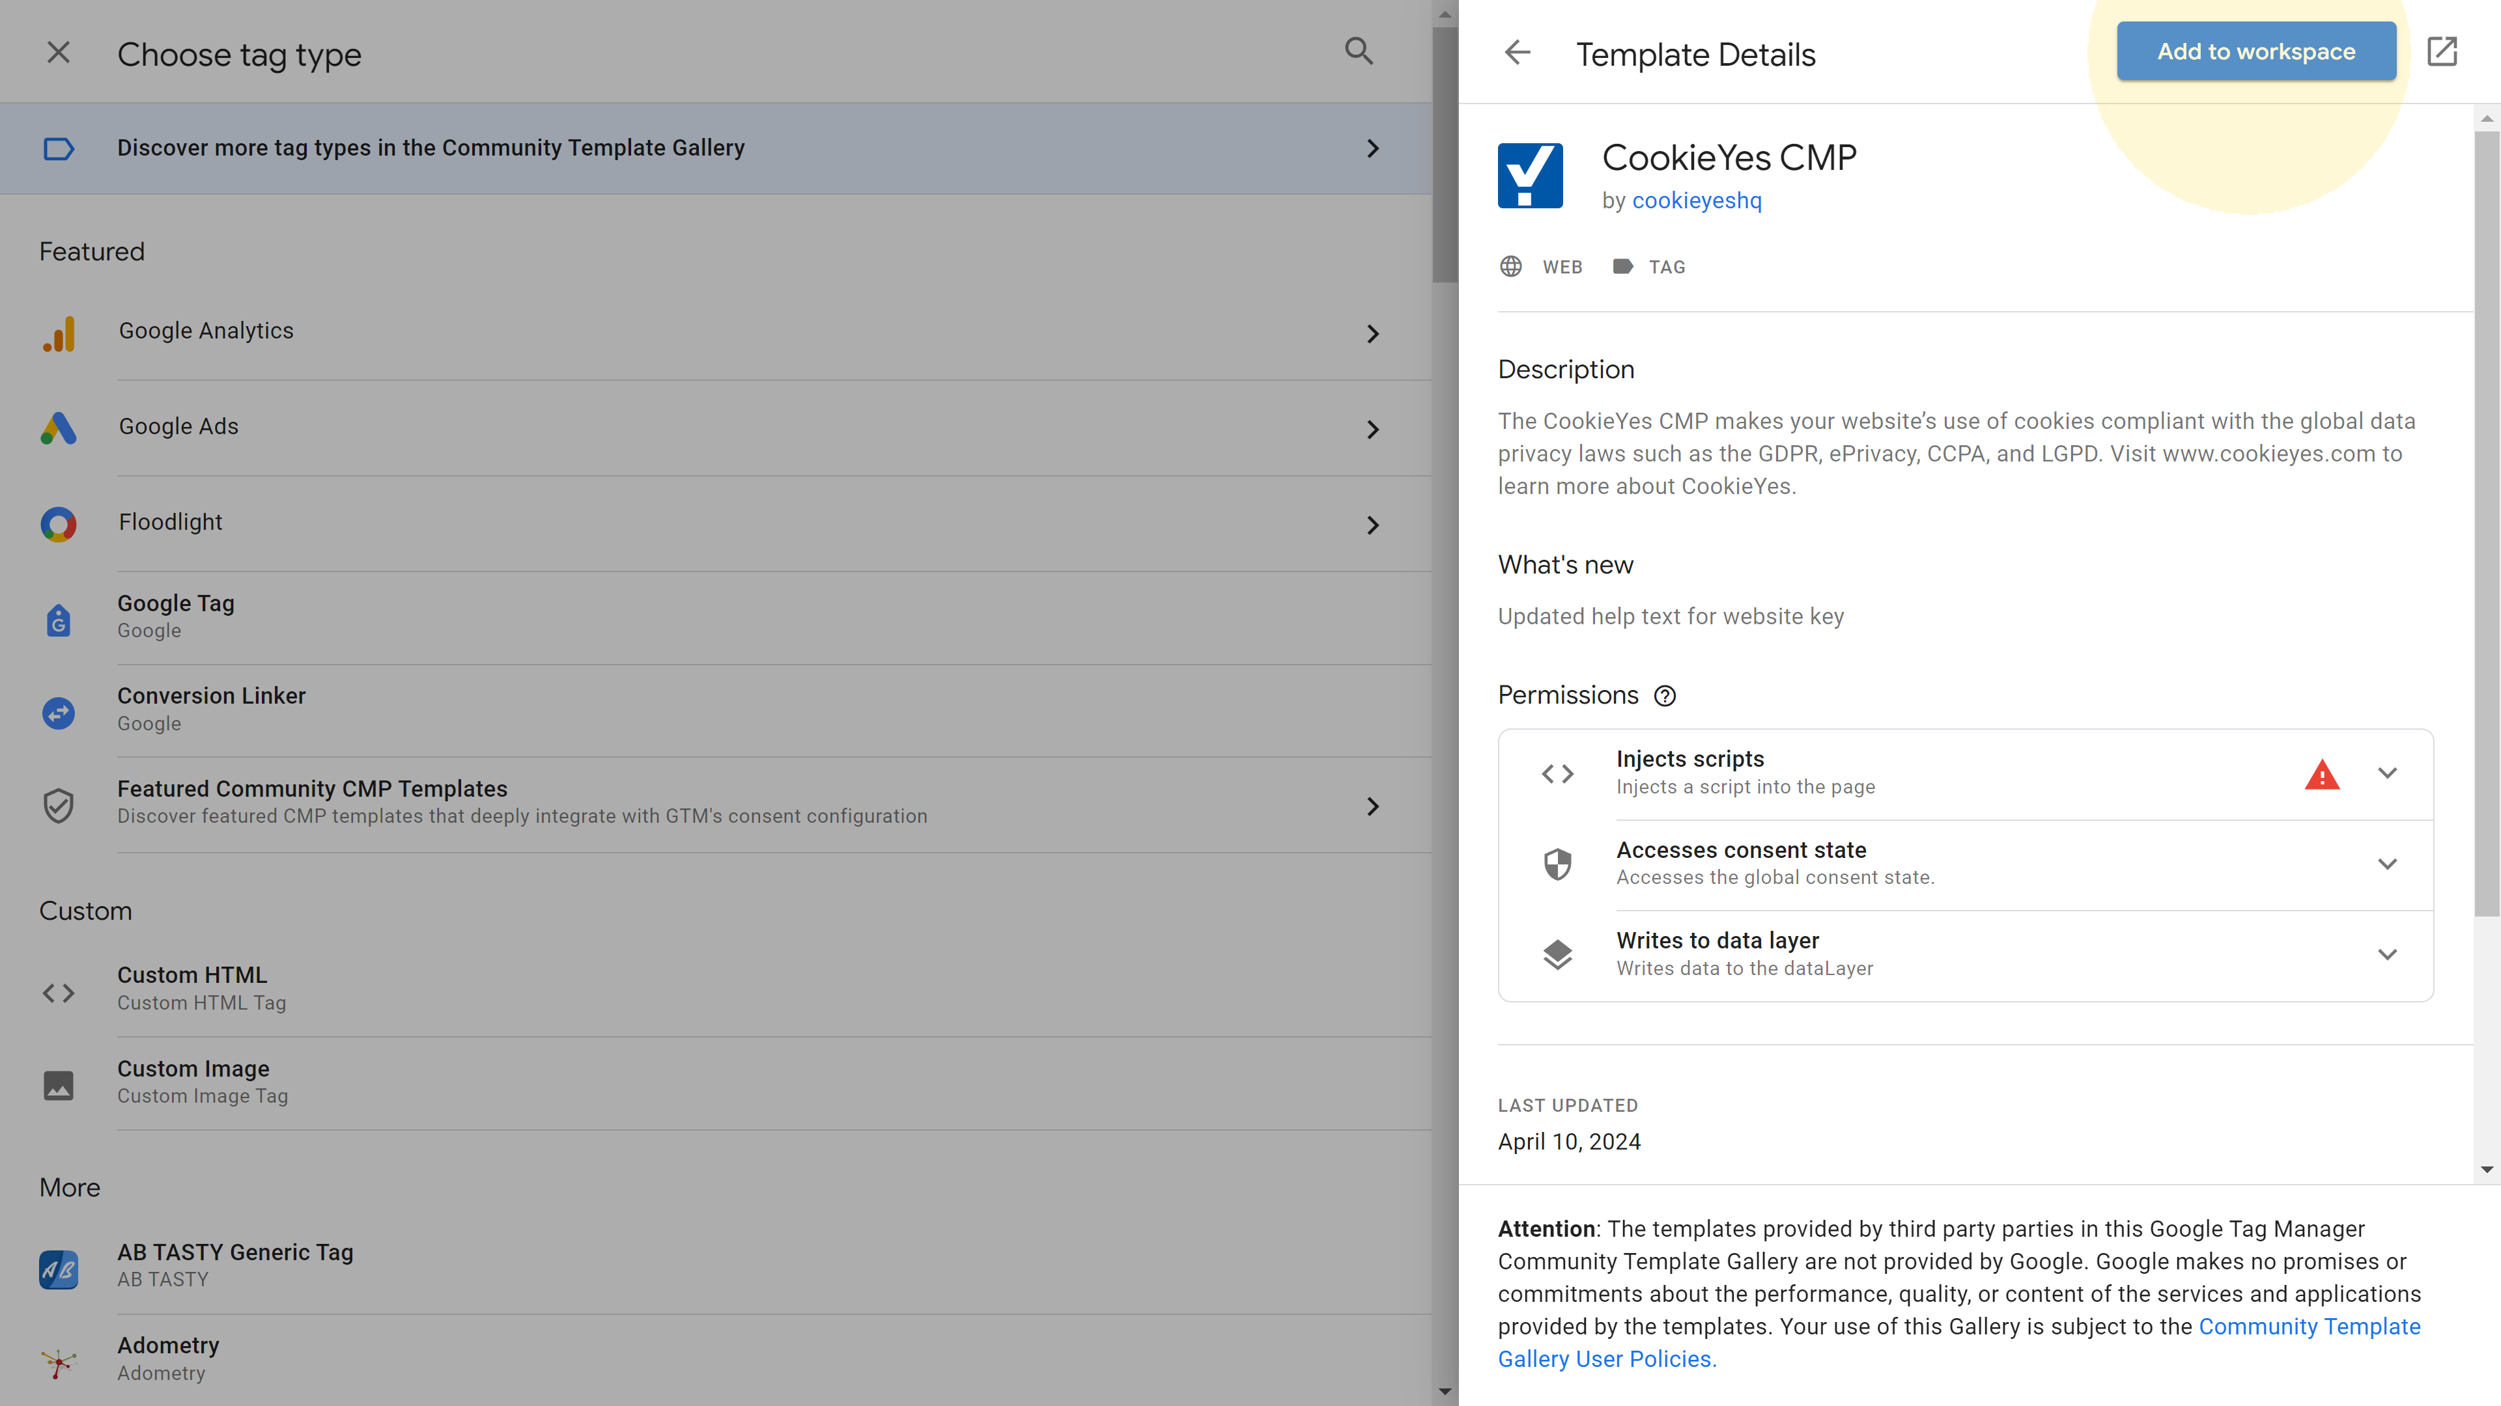Viewport: 2501px width, 1406px height.
Task: Click Add to workspace button
Action: (x=2256, y=51)
